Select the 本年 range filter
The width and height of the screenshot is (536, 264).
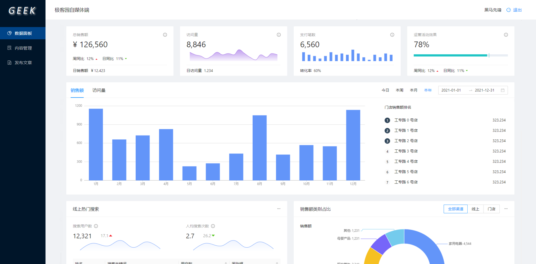[428, 90]
